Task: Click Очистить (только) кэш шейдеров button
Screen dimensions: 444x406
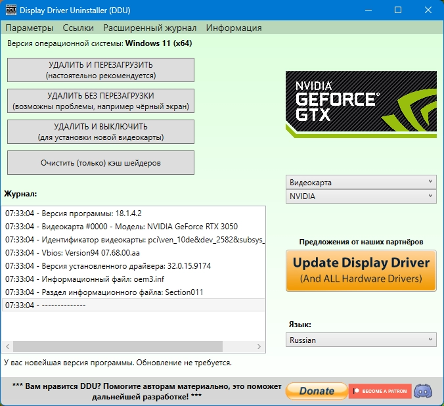Action: 100,163
